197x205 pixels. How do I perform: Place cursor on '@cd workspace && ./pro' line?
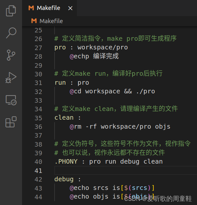[112, 91]
